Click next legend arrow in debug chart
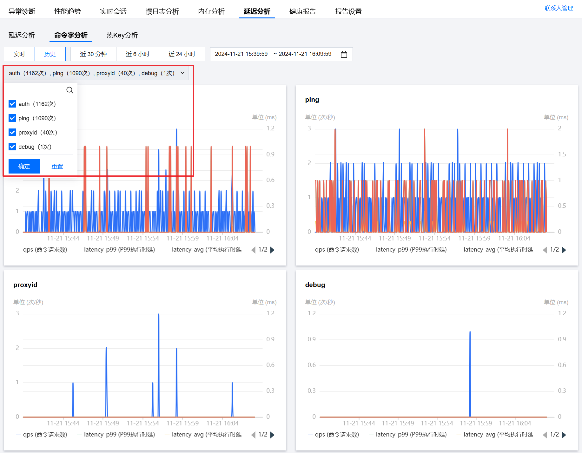Image resolution: width=582 pixels, height=453 pixels. [564, 435]
